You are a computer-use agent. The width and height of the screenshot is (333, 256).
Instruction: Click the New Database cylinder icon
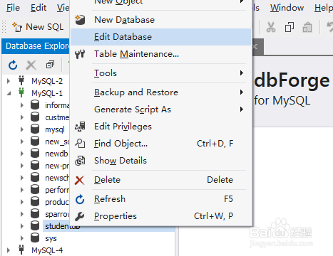coord(80,20)
